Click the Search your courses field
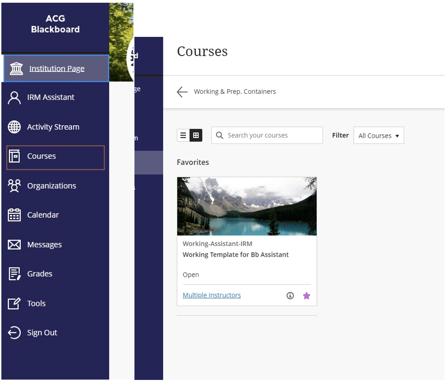Image resolution: width=447 pixels, height=383 pixels. point(267,135)
